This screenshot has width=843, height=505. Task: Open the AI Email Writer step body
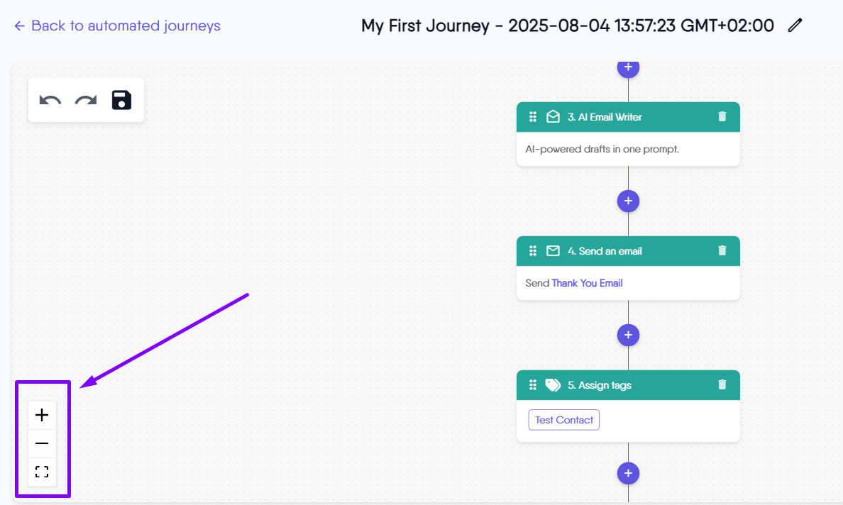[628, 150]
